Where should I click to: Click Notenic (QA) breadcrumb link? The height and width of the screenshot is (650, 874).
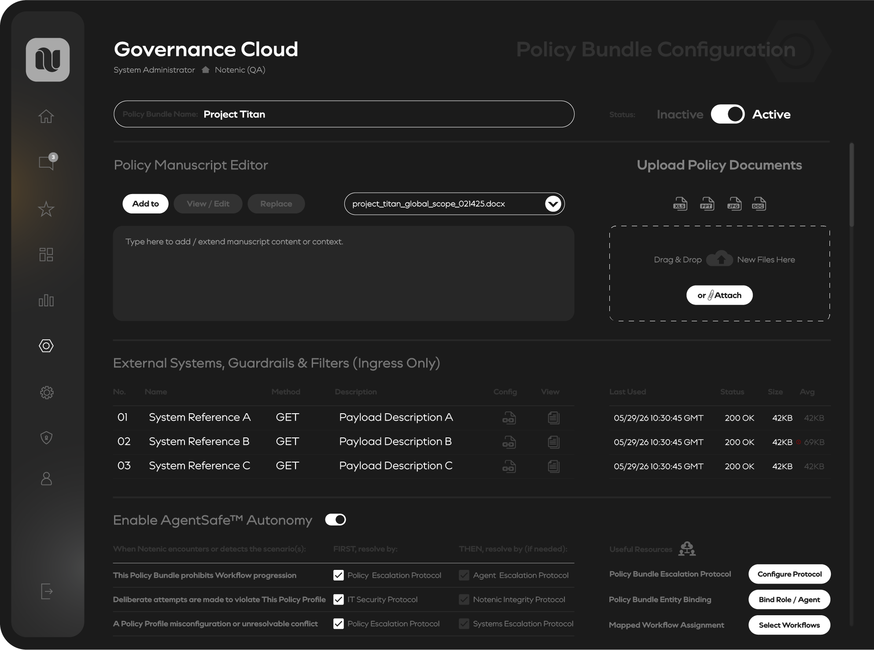tap(240, 70)
